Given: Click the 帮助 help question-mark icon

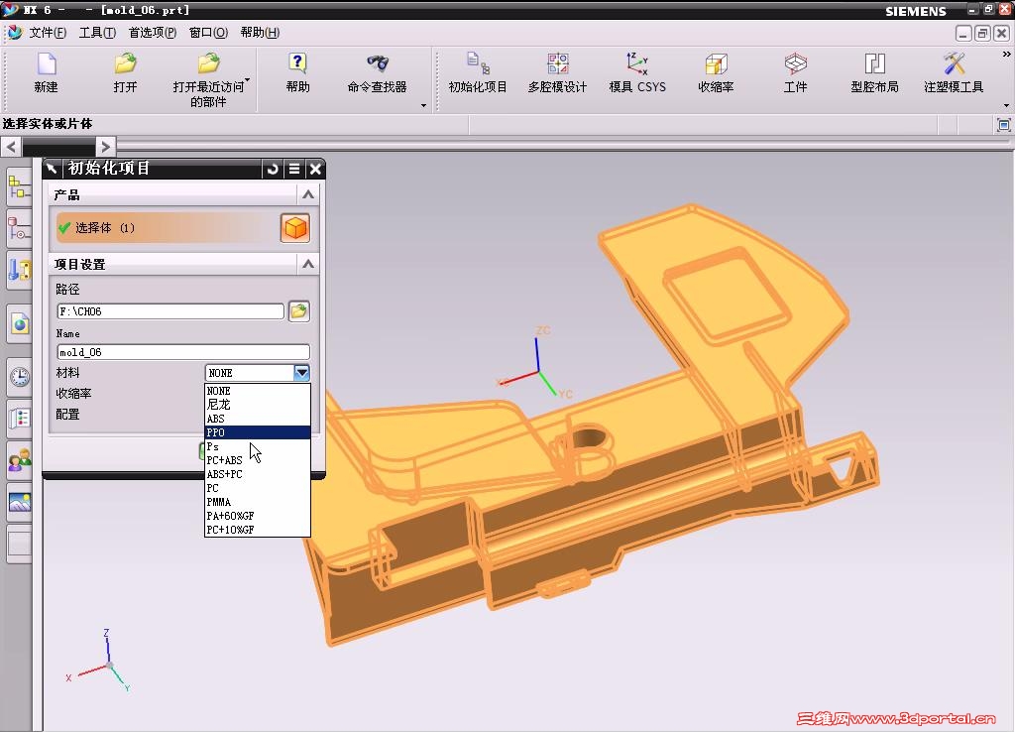Looking at the screenshot, I should (297, 63).
